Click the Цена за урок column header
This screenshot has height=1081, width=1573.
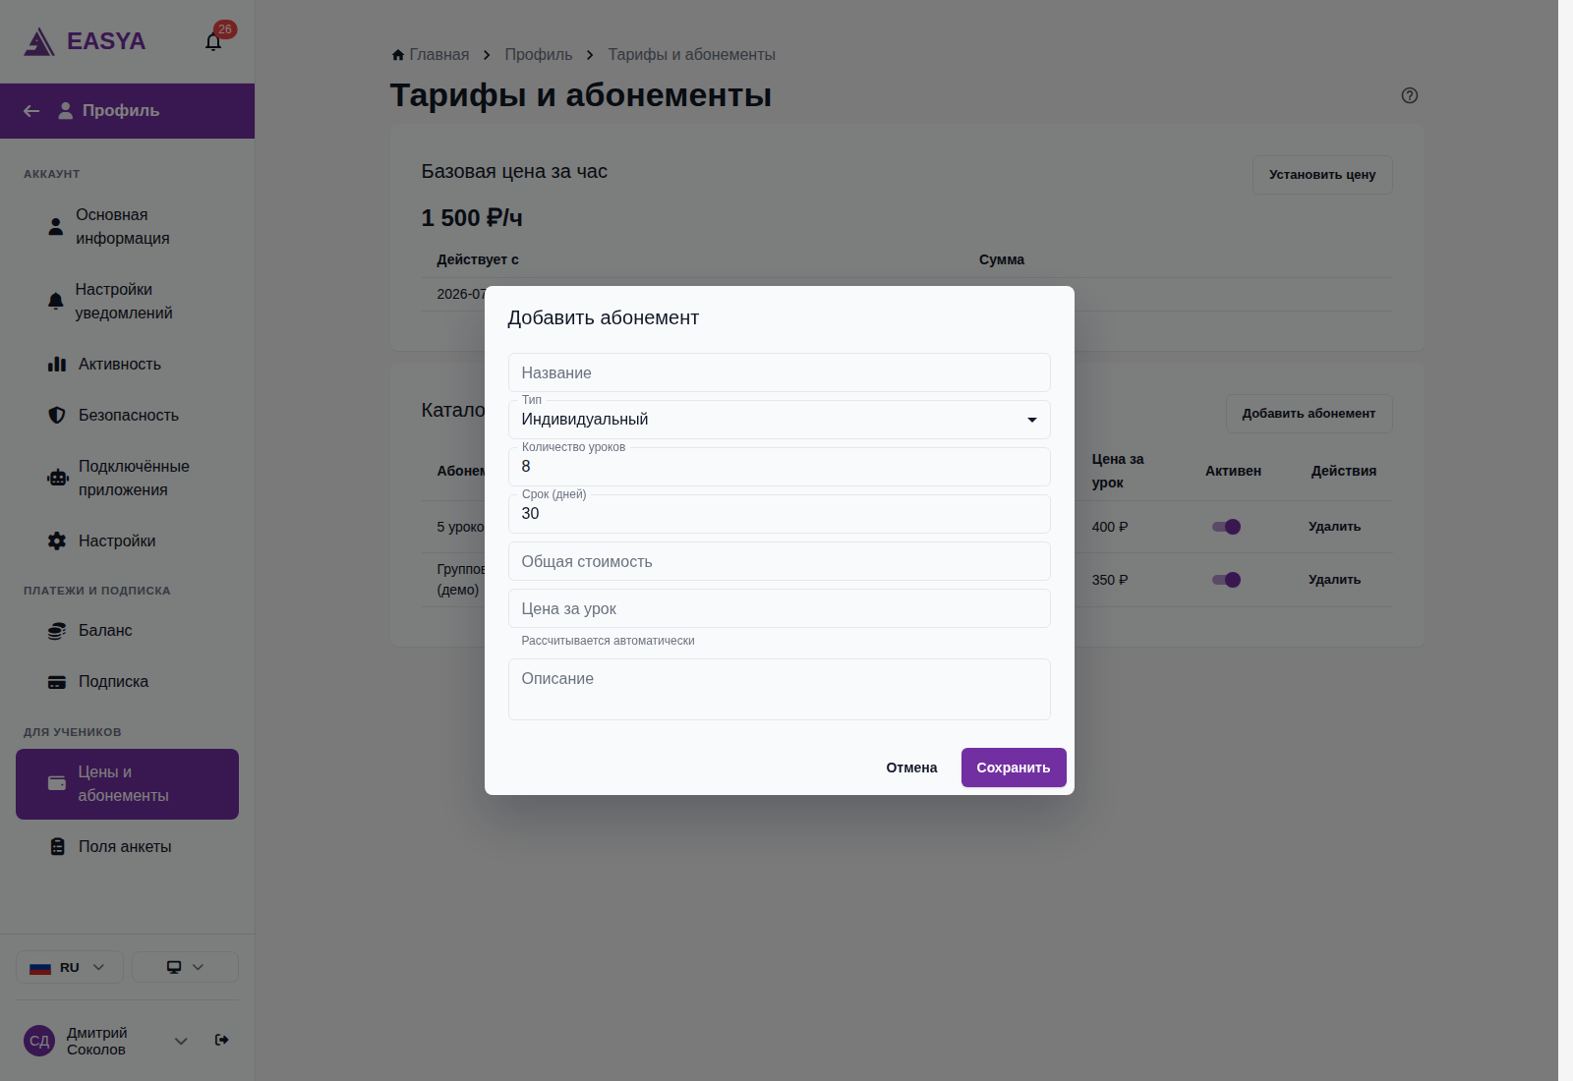1118,471
